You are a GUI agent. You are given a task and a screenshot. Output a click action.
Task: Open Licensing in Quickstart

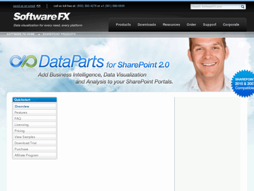[x=35, y=125]
